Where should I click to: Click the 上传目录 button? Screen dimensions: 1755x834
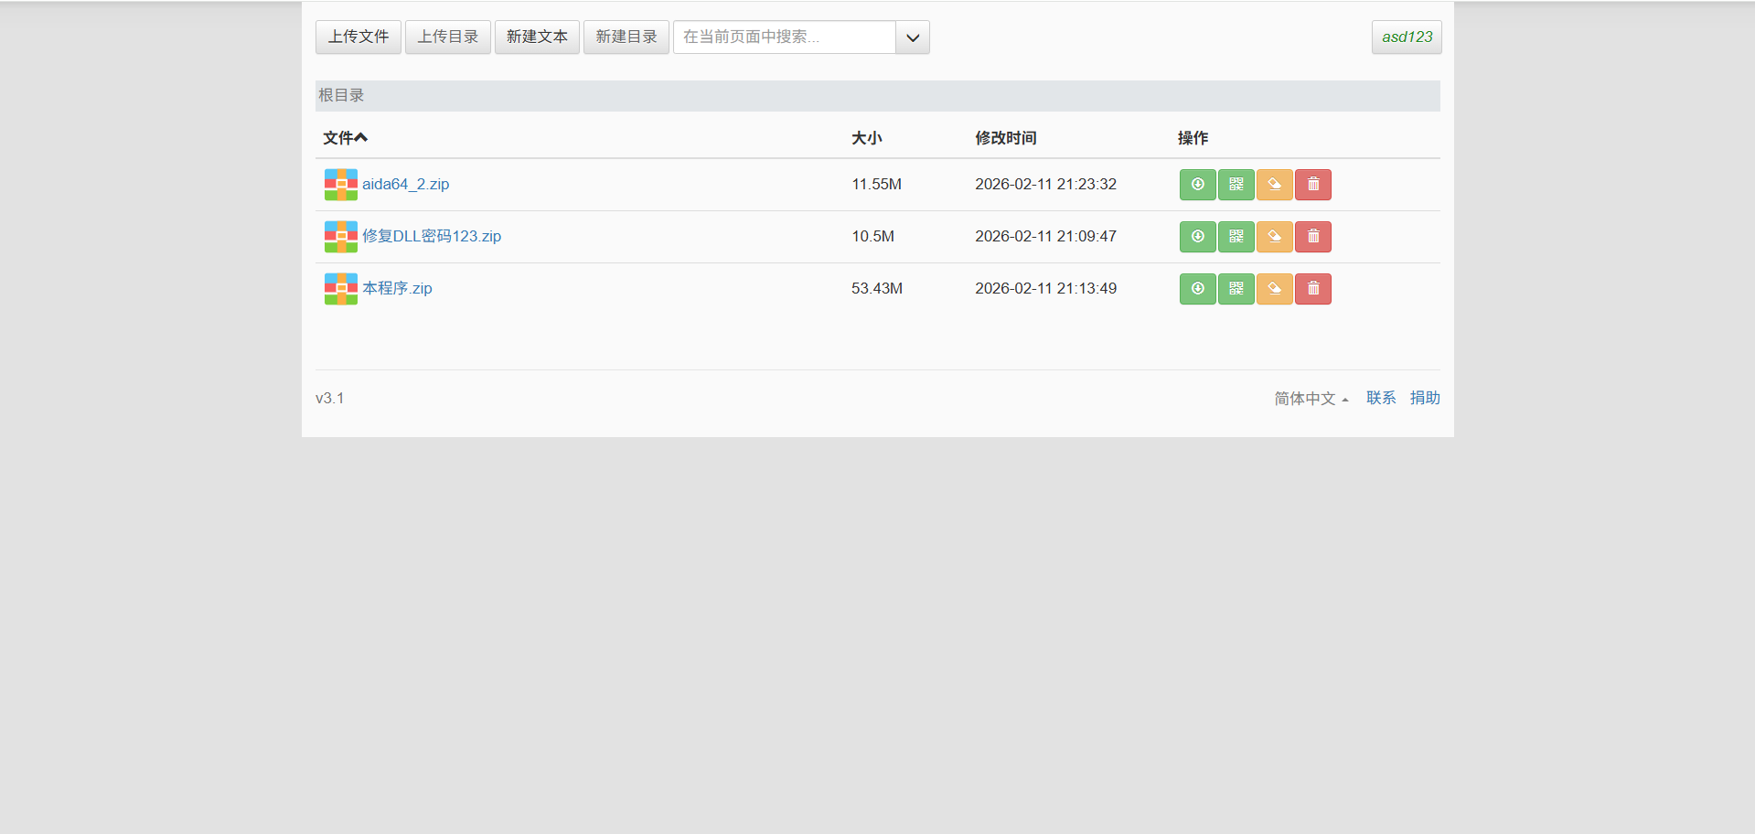pyautogui.click(x=447, y=37)
